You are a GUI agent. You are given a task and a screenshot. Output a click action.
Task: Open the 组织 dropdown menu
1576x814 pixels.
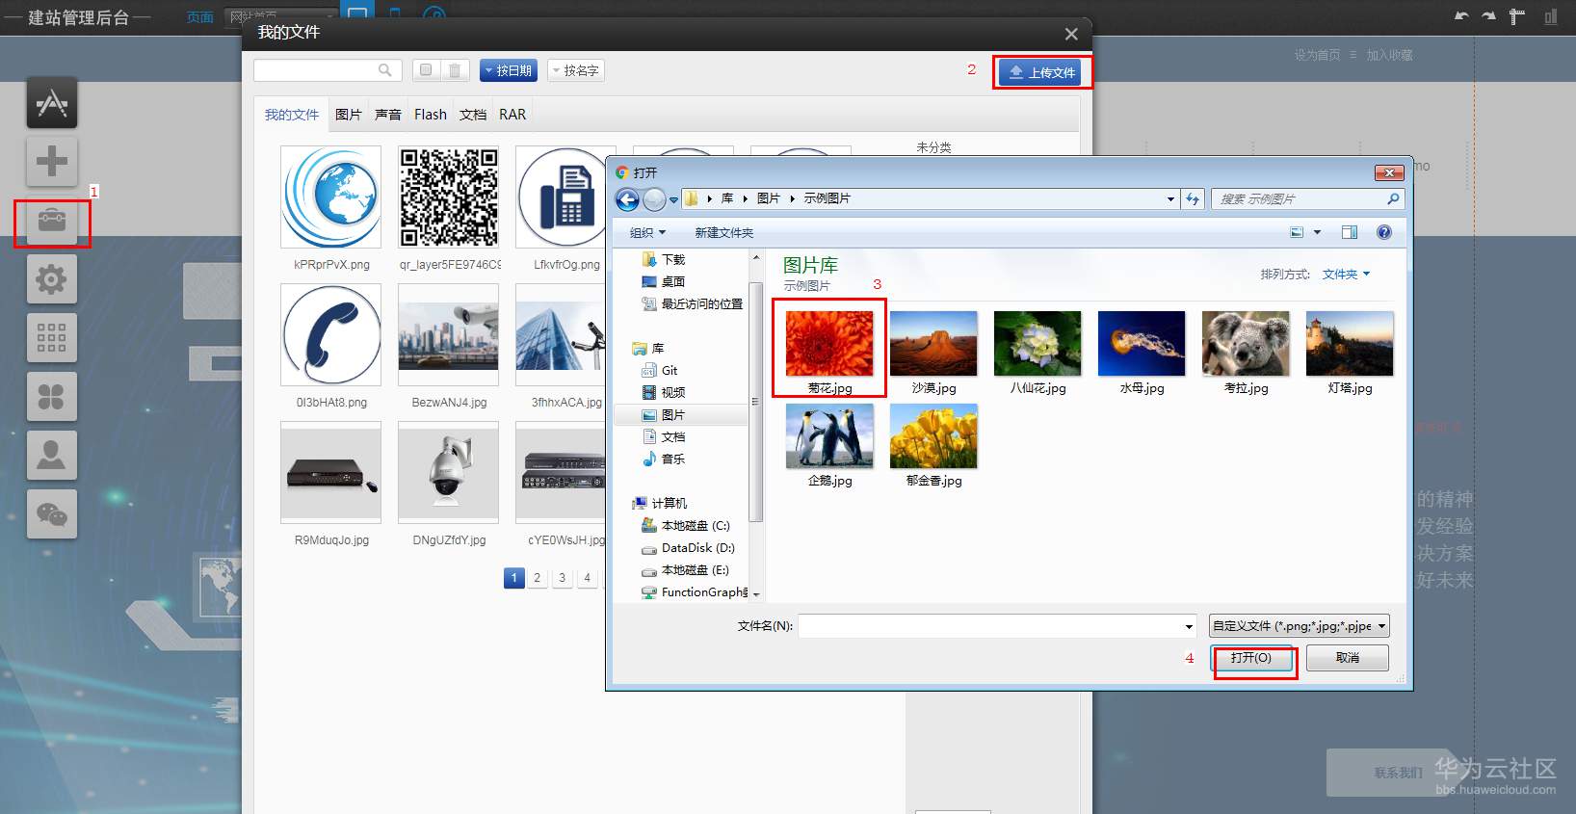point(647,232)
